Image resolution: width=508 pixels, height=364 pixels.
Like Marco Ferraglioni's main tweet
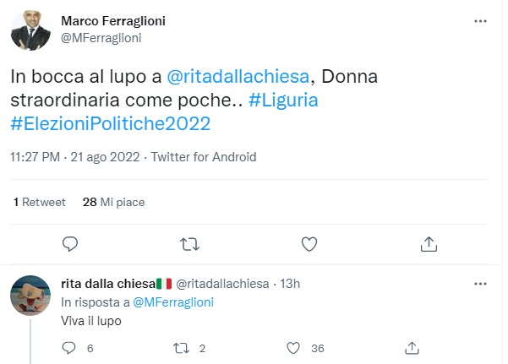point(309,244)
